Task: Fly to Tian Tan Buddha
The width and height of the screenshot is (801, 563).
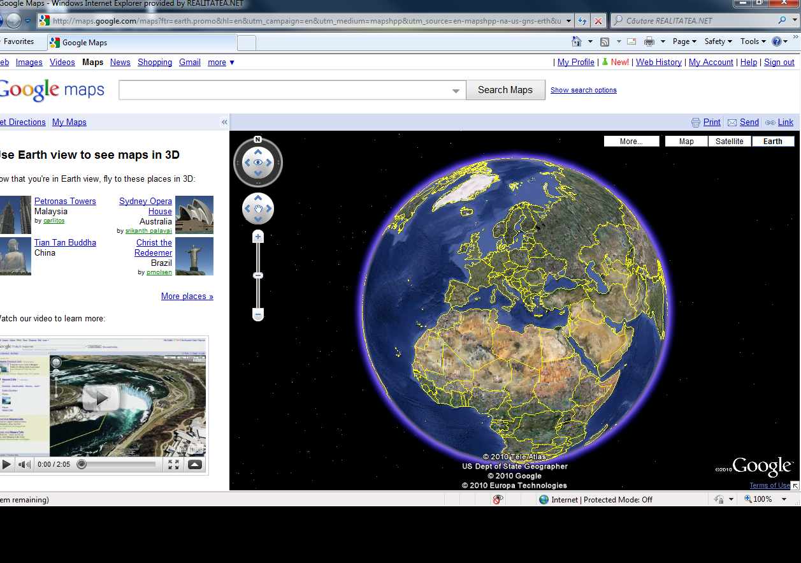Action: (x=65, y=242)
